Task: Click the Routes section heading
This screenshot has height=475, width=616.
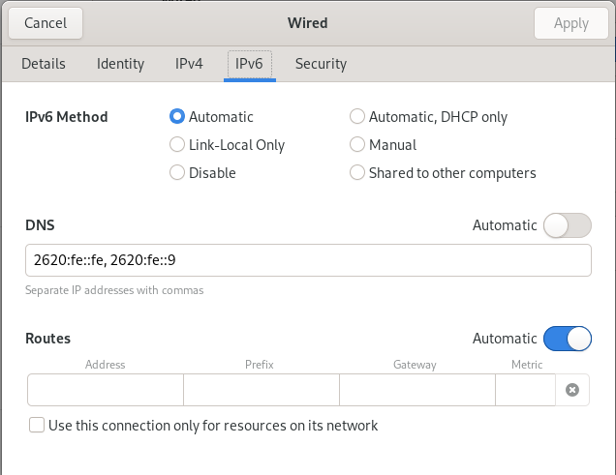Action: pos(47,339)
